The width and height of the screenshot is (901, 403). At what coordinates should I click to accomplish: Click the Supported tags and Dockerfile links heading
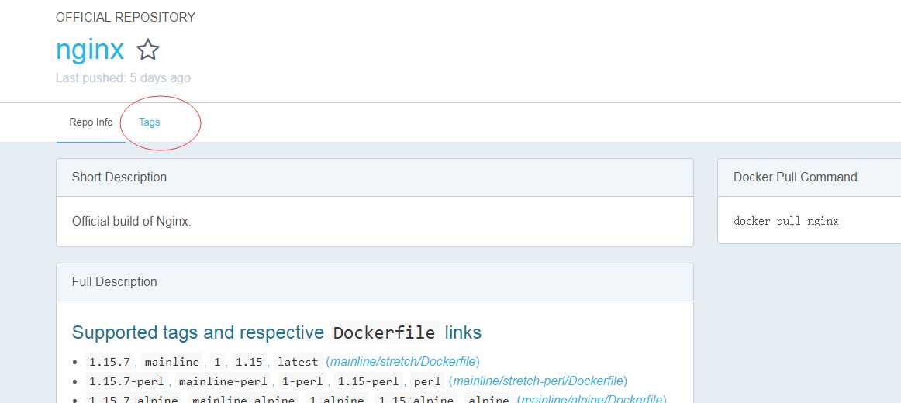pos(277,333)
